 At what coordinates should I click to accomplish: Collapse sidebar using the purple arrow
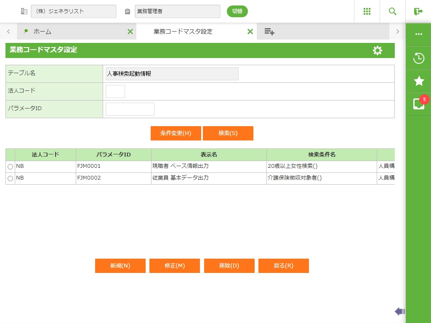tap(399, 311)
